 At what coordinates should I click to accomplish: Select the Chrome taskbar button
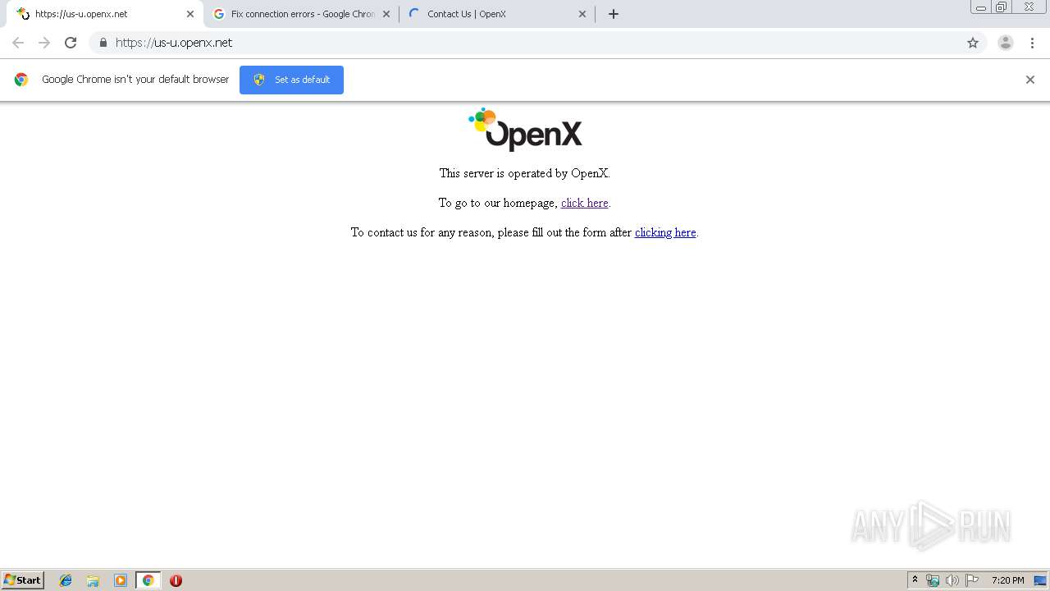click(148, 580)
